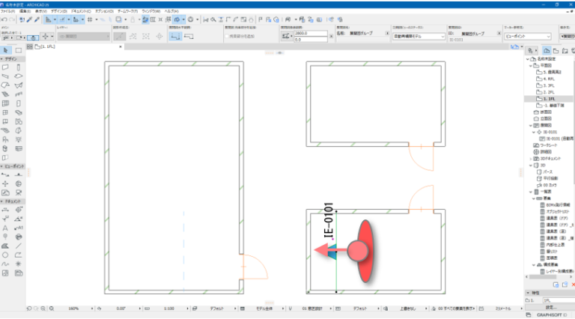
Task: Collapse the 平面図 folder in Navigator
Action: coord(531,66)
